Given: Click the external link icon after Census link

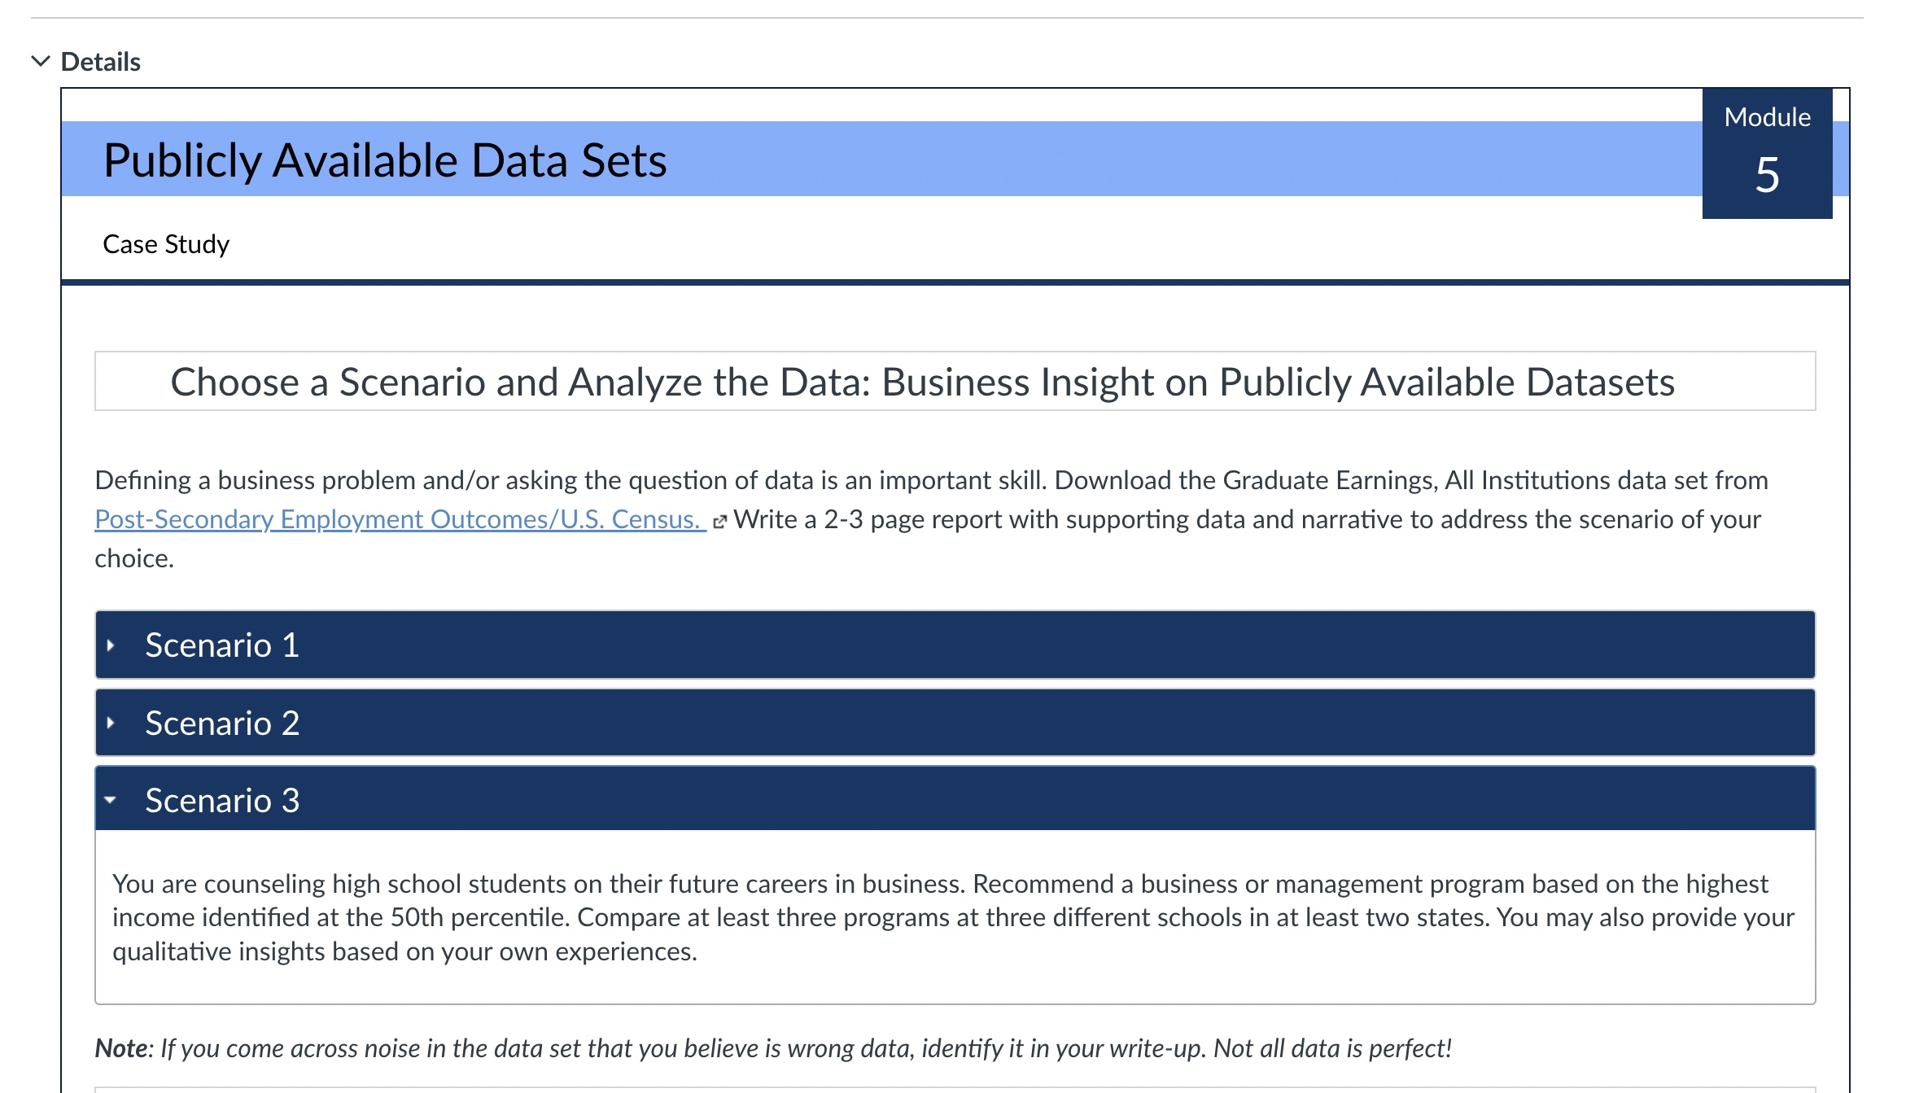Looking at the screenshot, I should point(719,522).
